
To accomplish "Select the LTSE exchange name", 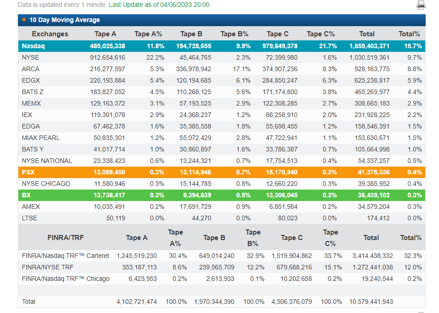I will [29, 218].
